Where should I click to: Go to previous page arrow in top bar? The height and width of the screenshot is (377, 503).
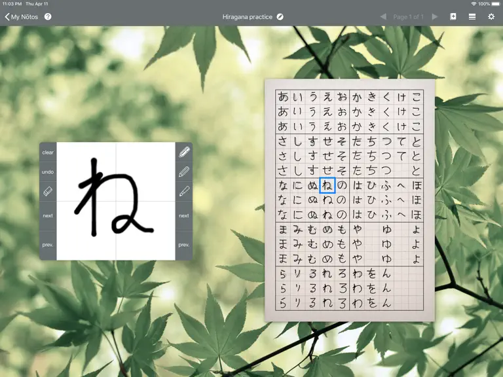[383, 16]
